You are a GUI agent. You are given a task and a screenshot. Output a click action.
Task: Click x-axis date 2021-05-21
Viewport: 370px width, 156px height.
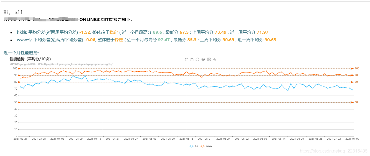pos(204,139)
